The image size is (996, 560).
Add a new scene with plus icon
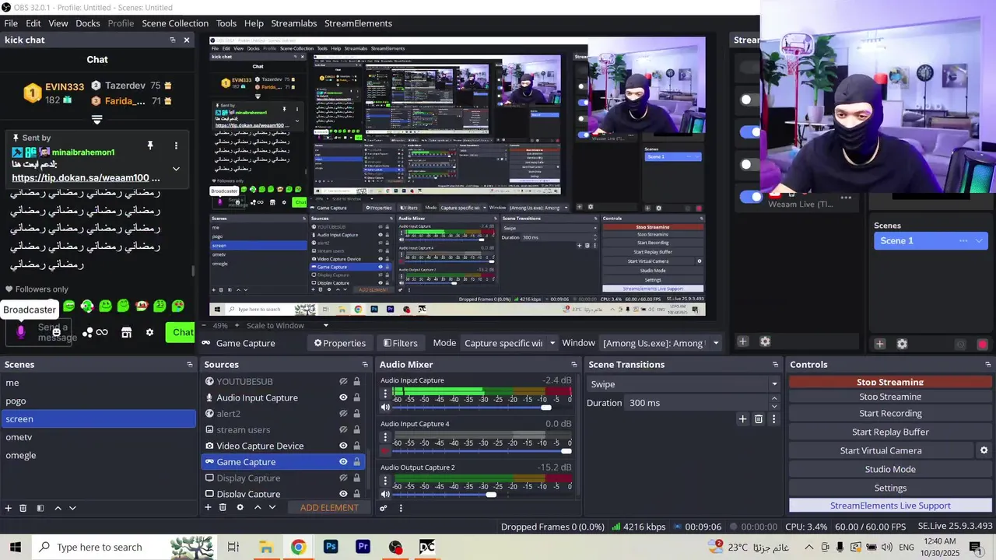tap(9, 508)
